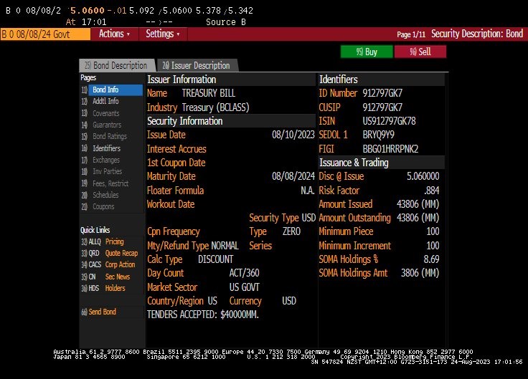
Task: Open CN Sec News quick link
Action: (105, 277)
